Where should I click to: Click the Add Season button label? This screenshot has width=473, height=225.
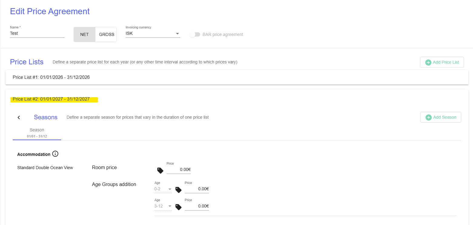click(445, 117)
